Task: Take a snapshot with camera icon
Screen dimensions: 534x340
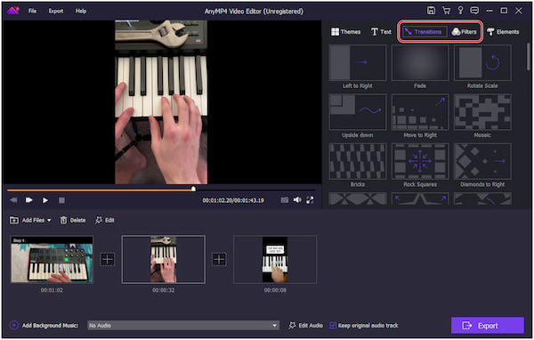Action: pyautogui.click(x=285, y=200)
